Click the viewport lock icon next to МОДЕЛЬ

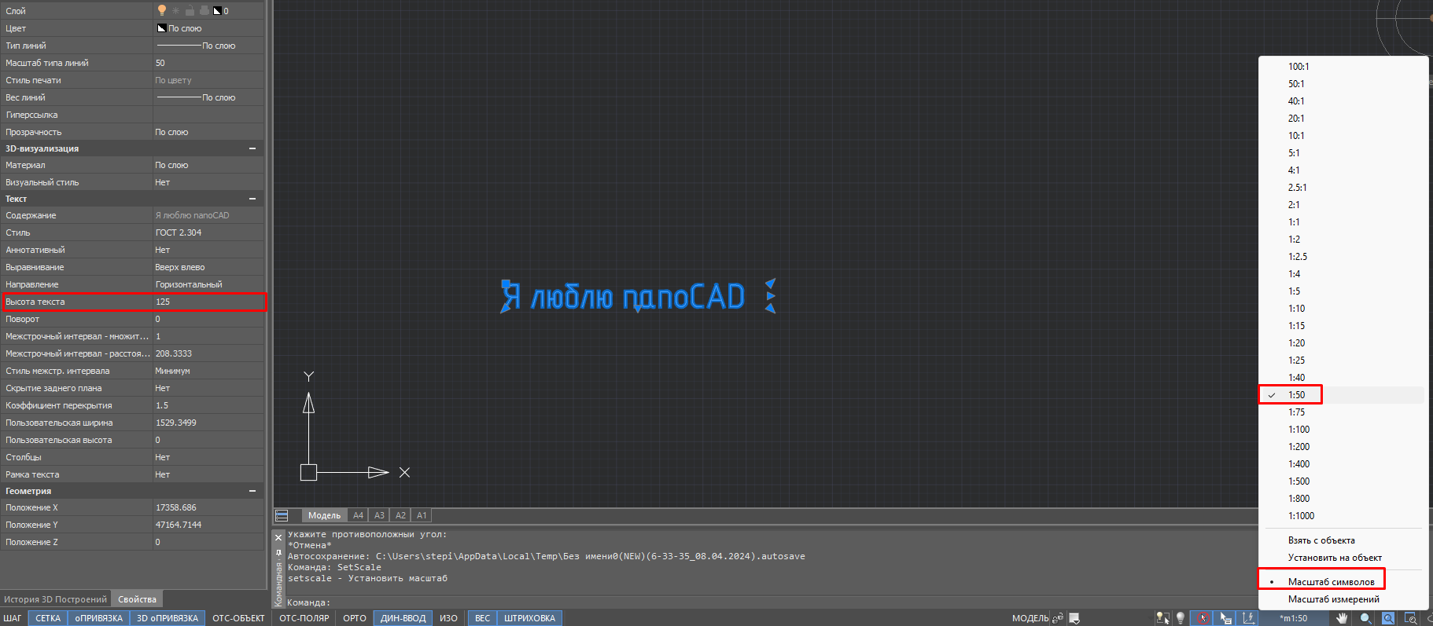[1058, 618]
